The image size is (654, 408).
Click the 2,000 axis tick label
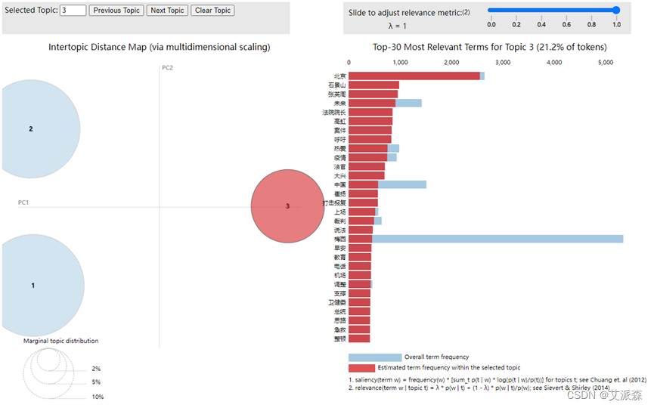[x=451, y=63]
